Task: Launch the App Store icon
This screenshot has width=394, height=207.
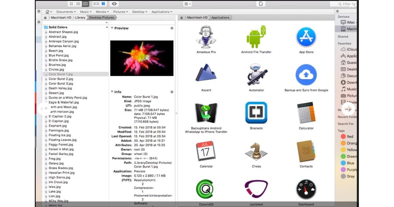Action: coord(306,37)
